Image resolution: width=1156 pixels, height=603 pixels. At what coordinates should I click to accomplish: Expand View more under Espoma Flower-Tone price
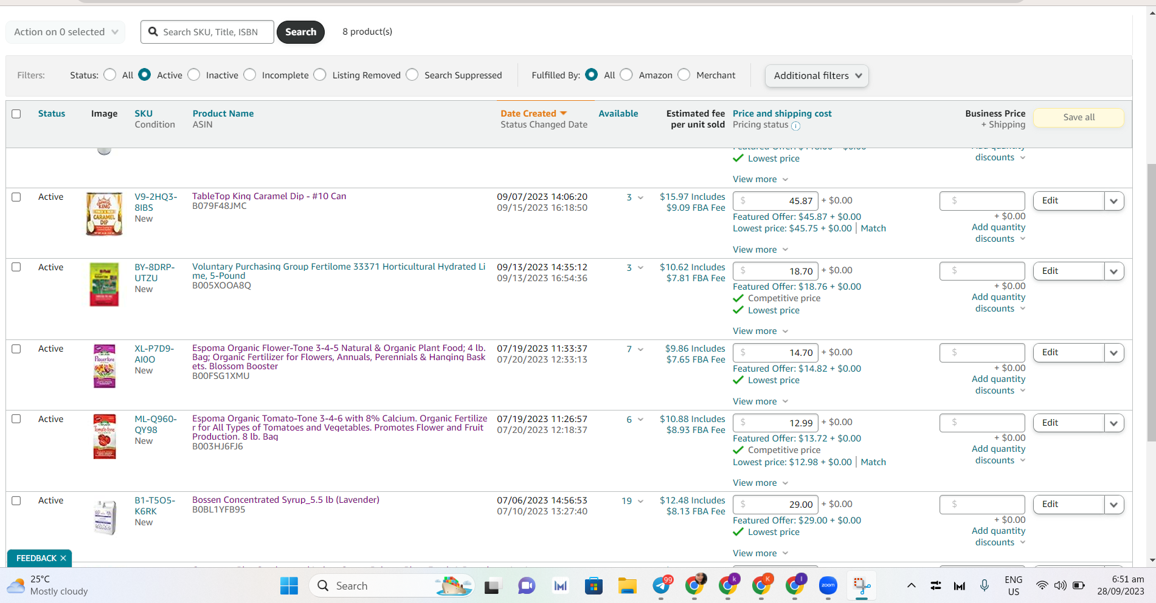(760, 401)
